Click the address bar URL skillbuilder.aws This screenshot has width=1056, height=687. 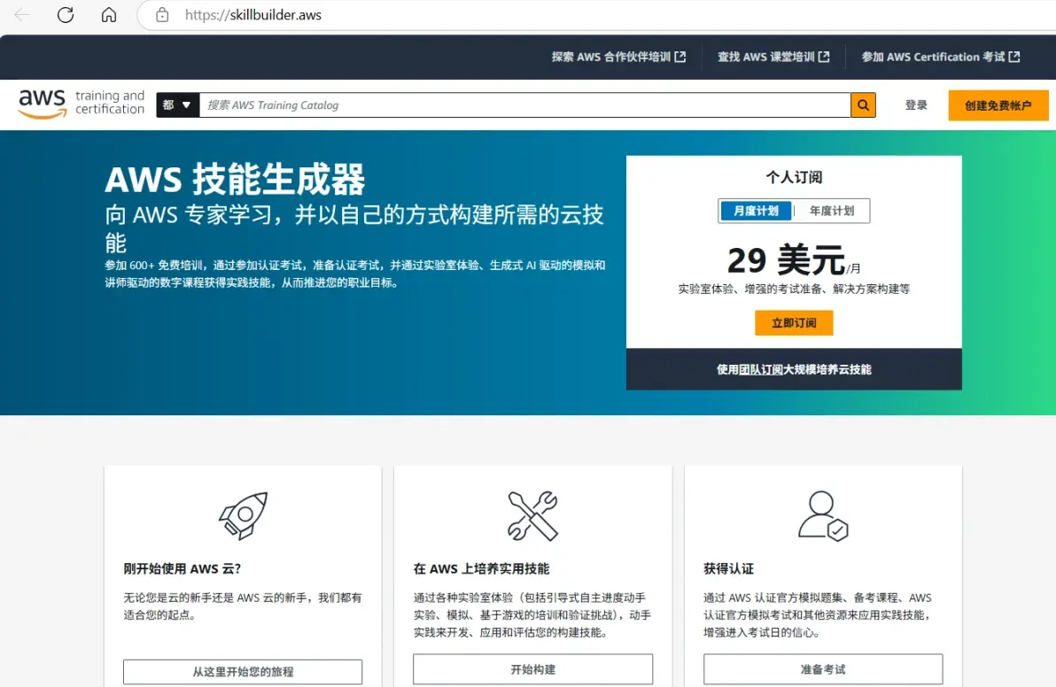pos(253,15)
